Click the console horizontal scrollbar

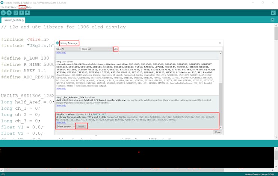114,170
